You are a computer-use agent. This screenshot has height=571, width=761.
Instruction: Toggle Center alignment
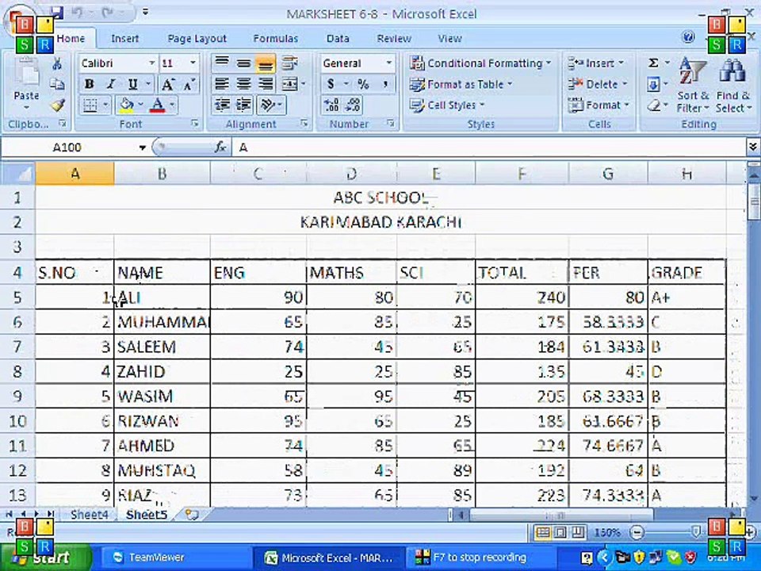[x=243, y=84]
